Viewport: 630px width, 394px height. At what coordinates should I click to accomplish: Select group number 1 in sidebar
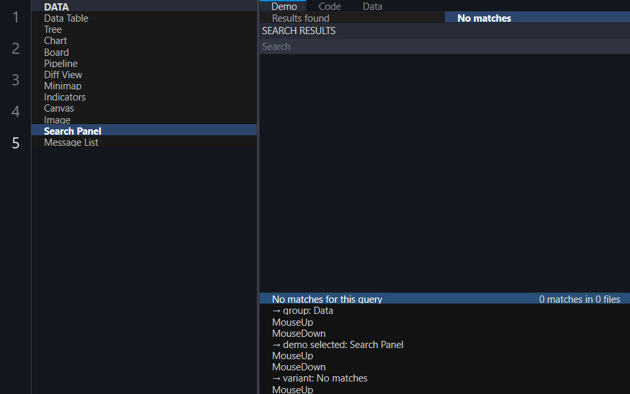(15, 17)
